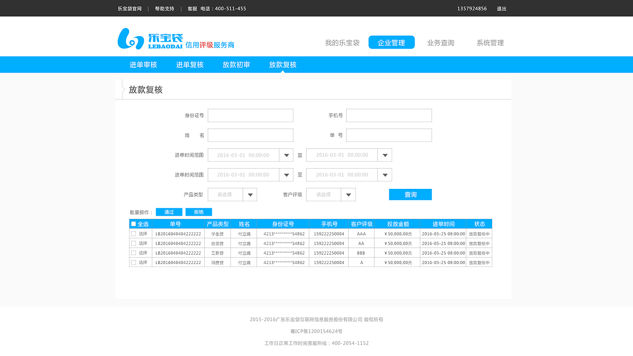The height and width of the screenshot is (356, 633).
Task: Focus the 姓名 input field
Action: [251, 135]
